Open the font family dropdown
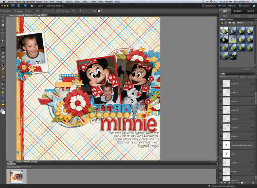The width and height of the screenshot is (257, 188). pos(15,11)
